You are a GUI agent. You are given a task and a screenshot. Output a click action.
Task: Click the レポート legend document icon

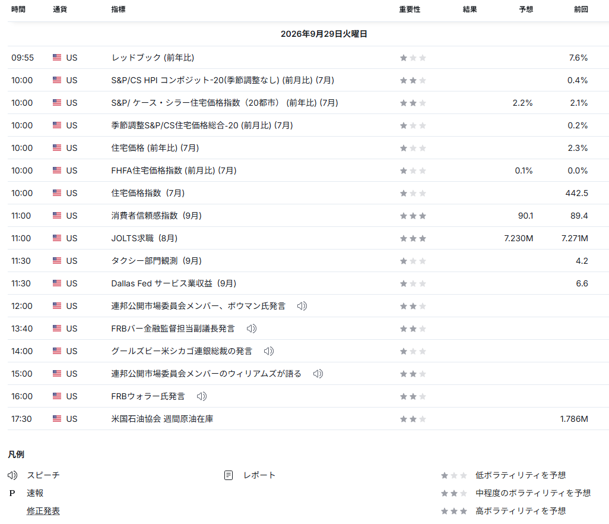pos(229,475)
